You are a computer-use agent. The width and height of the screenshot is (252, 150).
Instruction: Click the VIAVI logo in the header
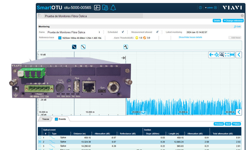232,7
